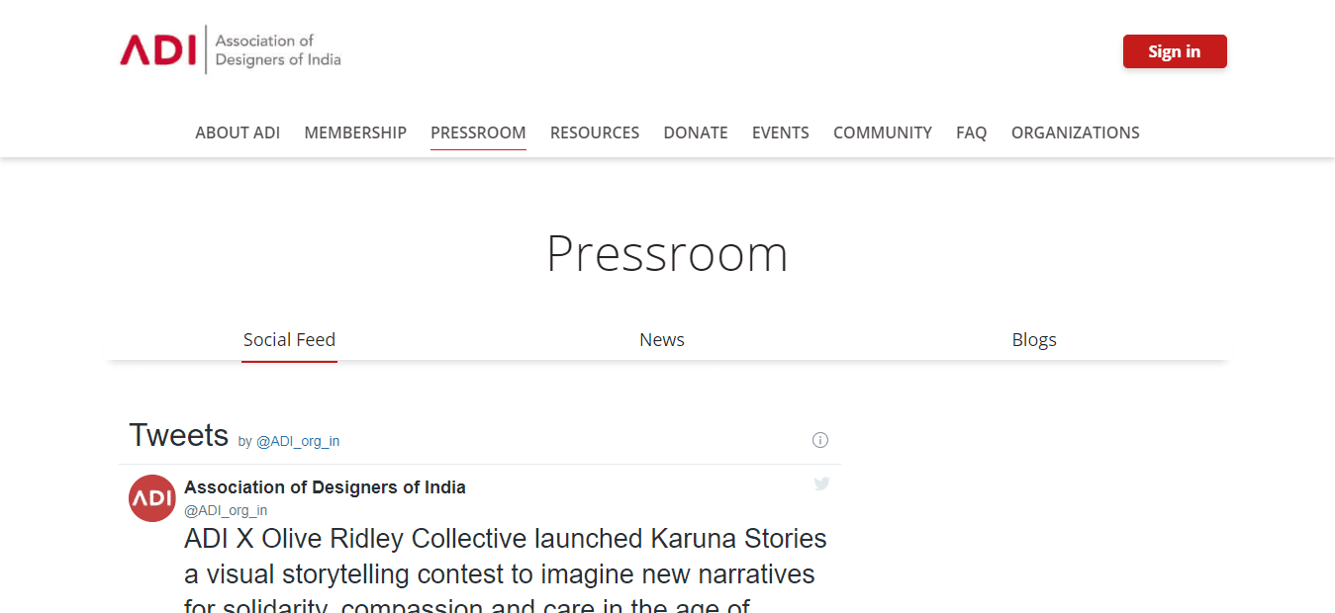Navigate to the Donate page
Image resolution: width=1335 pixels, height=613 pixels.
696,132
